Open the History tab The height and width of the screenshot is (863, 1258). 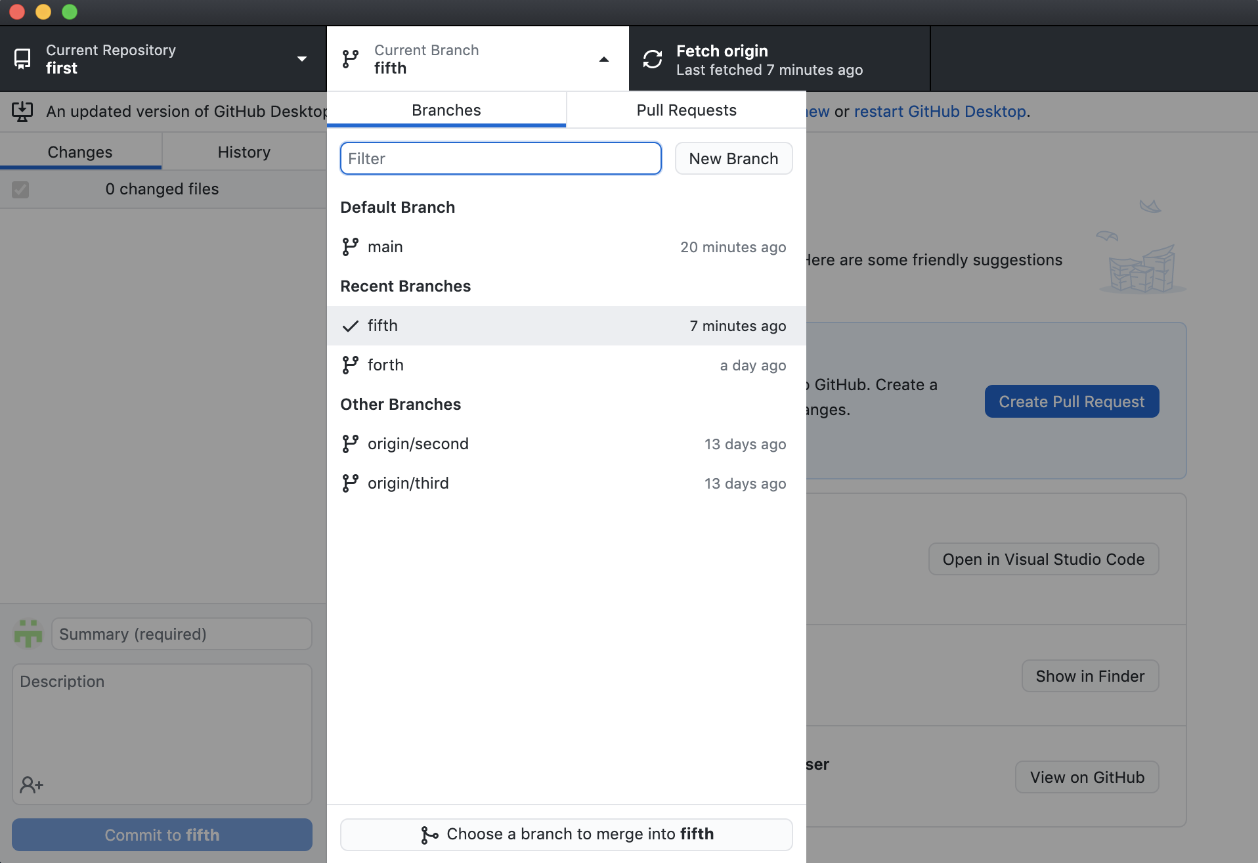click(244, 152)
